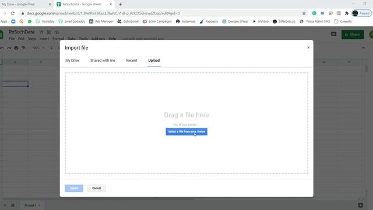Image resolution: width=373 pixels, height=210 pixels.
Task: Open the ZohoSocial bookmark
Action: pos(128,22)
